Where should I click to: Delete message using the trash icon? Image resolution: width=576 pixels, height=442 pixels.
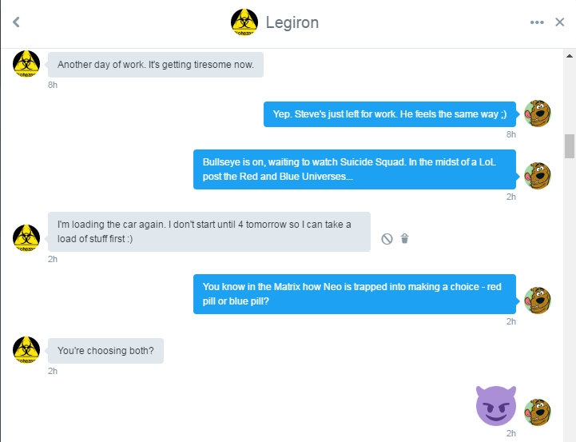[404, 239]
